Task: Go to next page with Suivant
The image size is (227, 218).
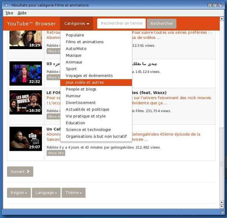Action: (x=20, y=172)
